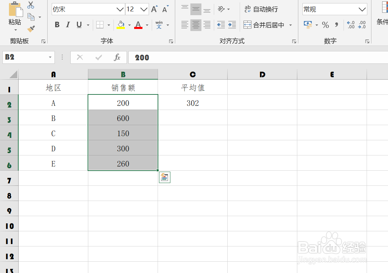Align text right
The width and height of the screenshot is (388, 273).
[x=207, y=25]
